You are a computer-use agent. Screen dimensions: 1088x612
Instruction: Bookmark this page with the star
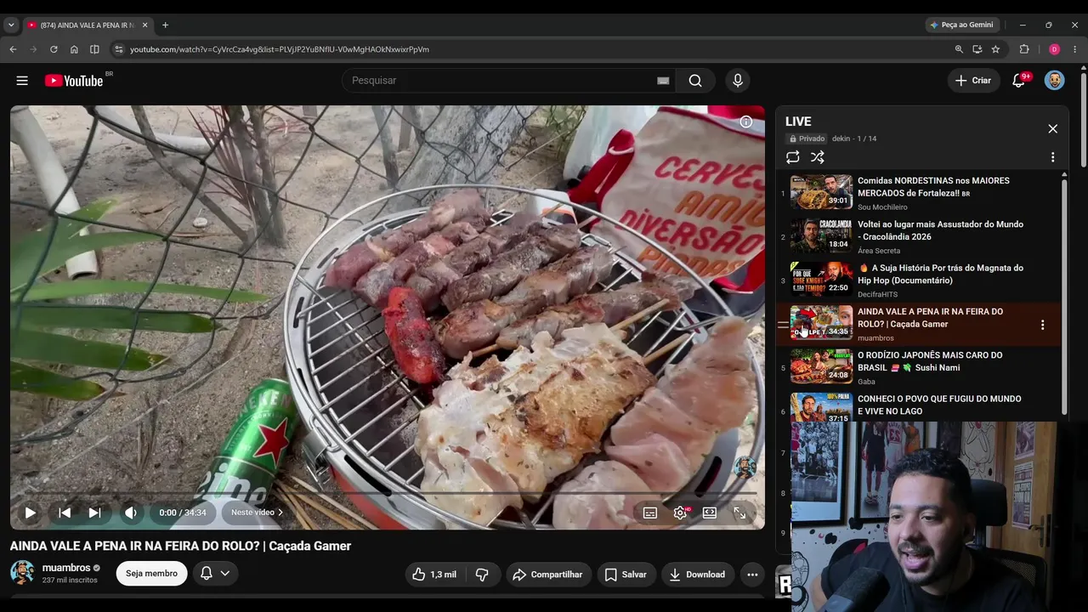point(995,49)
